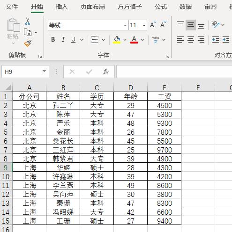Increase indent icon
232x232 pixels.
click(x=226, y=40)
